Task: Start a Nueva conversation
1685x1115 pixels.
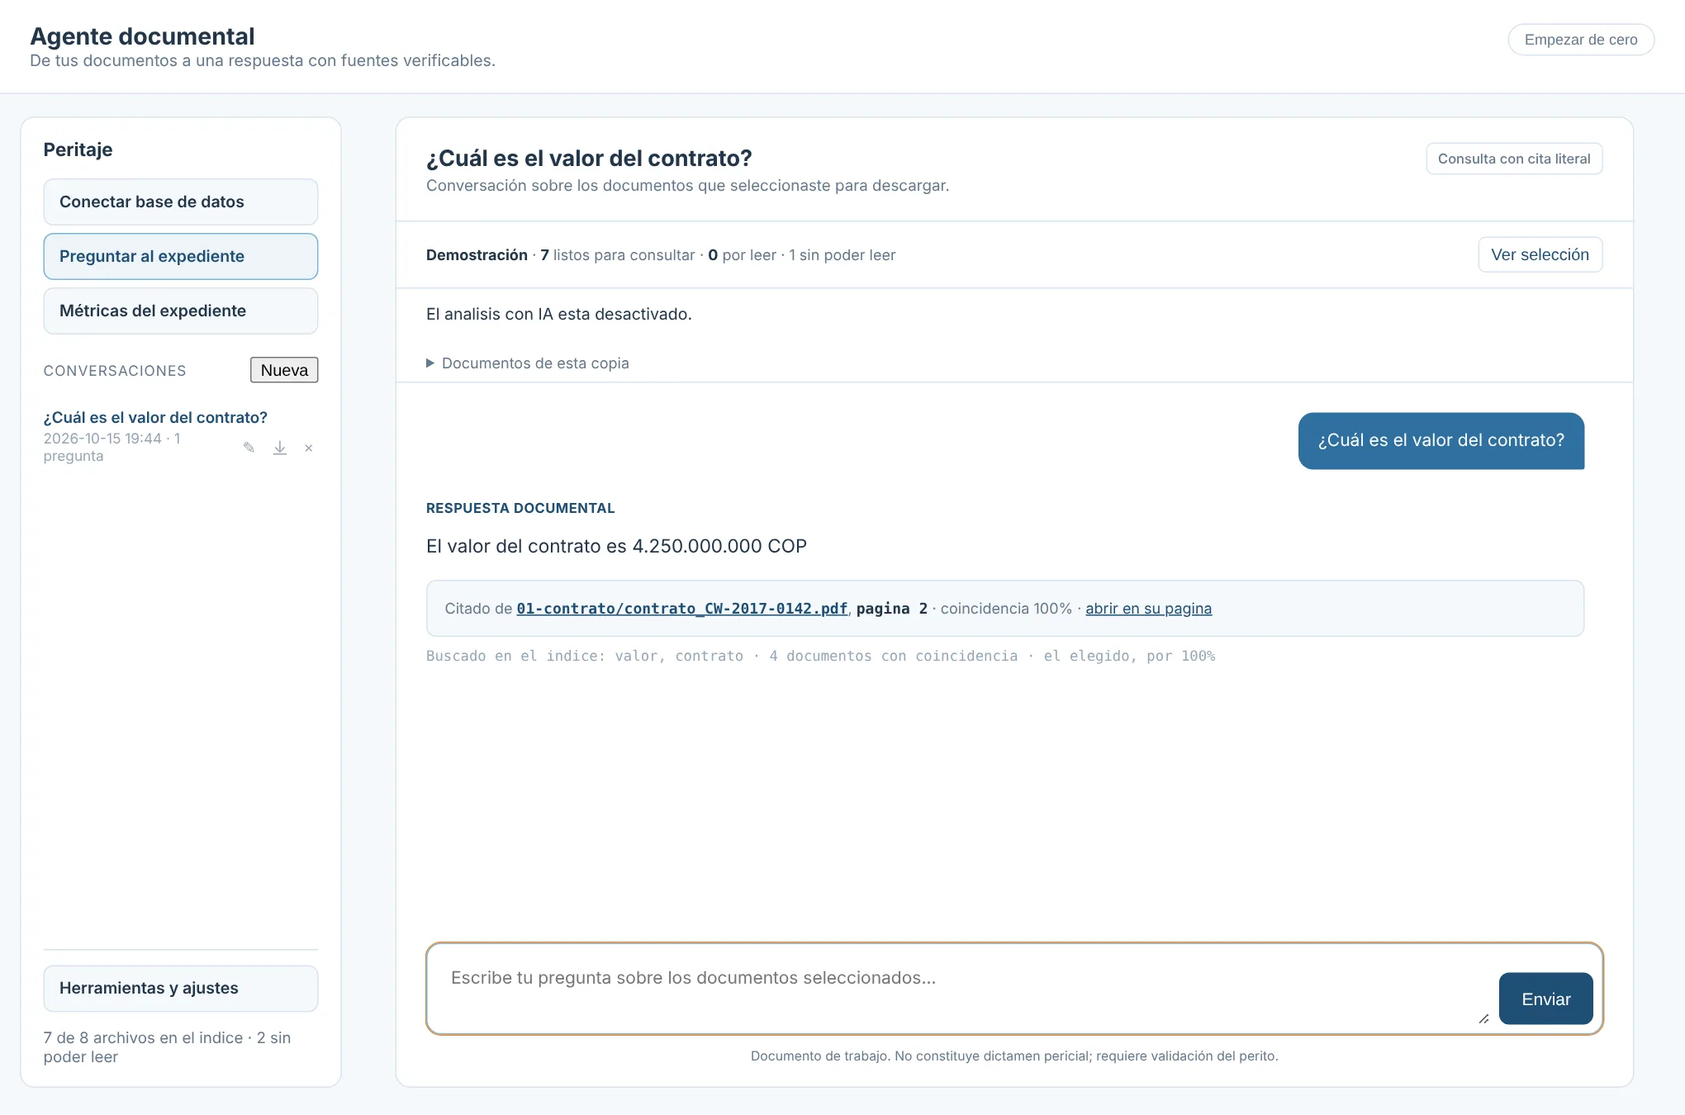Action: click(284, 370)
